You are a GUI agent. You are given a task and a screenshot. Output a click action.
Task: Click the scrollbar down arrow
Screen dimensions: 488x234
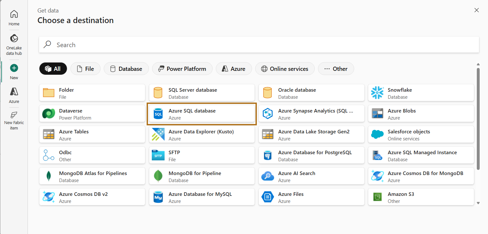(478, 203)
